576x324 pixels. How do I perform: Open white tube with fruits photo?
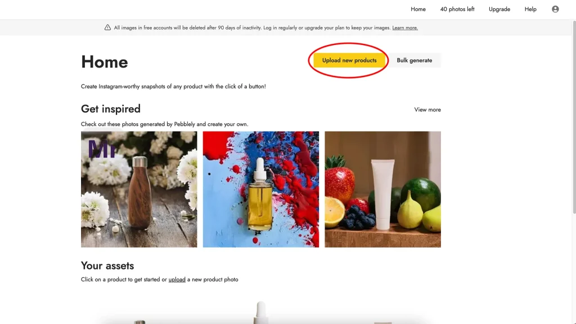click(x=382, y=189)
